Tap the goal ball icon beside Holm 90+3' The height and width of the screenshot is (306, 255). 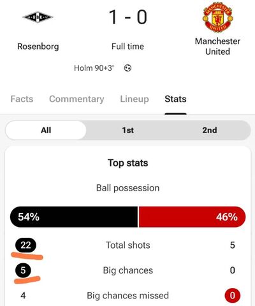(x=127, y=68)
